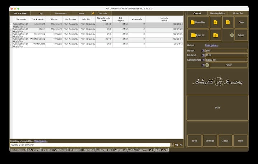Viewport: 258px width, 164px height.
Task: Click the Open dir folder button
Action: click(198, 35)
